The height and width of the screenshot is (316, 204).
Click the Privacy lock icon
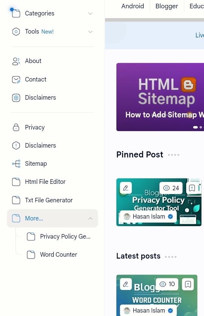click(x=16, y=127)
